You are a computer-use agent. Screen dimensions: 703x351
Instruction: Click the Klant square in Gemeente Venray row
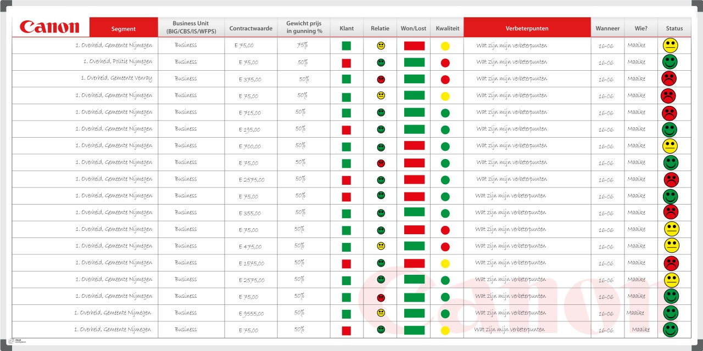[x=346, y=79]
